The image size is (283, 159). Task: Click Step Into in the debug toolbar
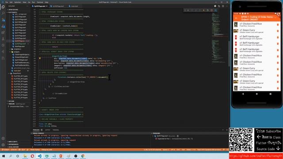click(x=196, y=10)
